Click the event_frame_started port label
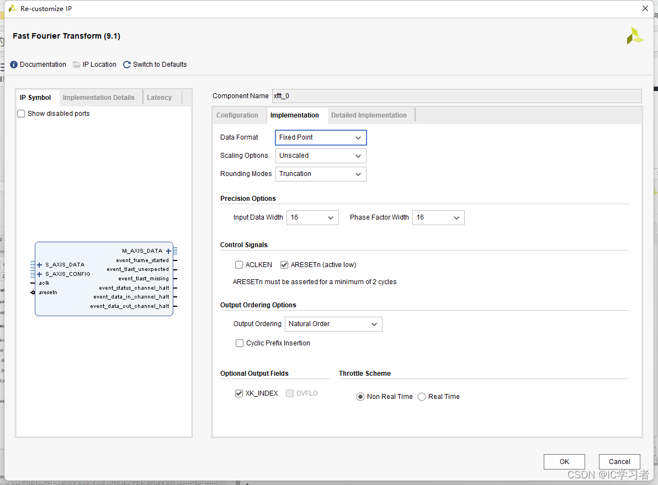Image resolution: width=658 pixels, height=485 pixels. [142, 260]
